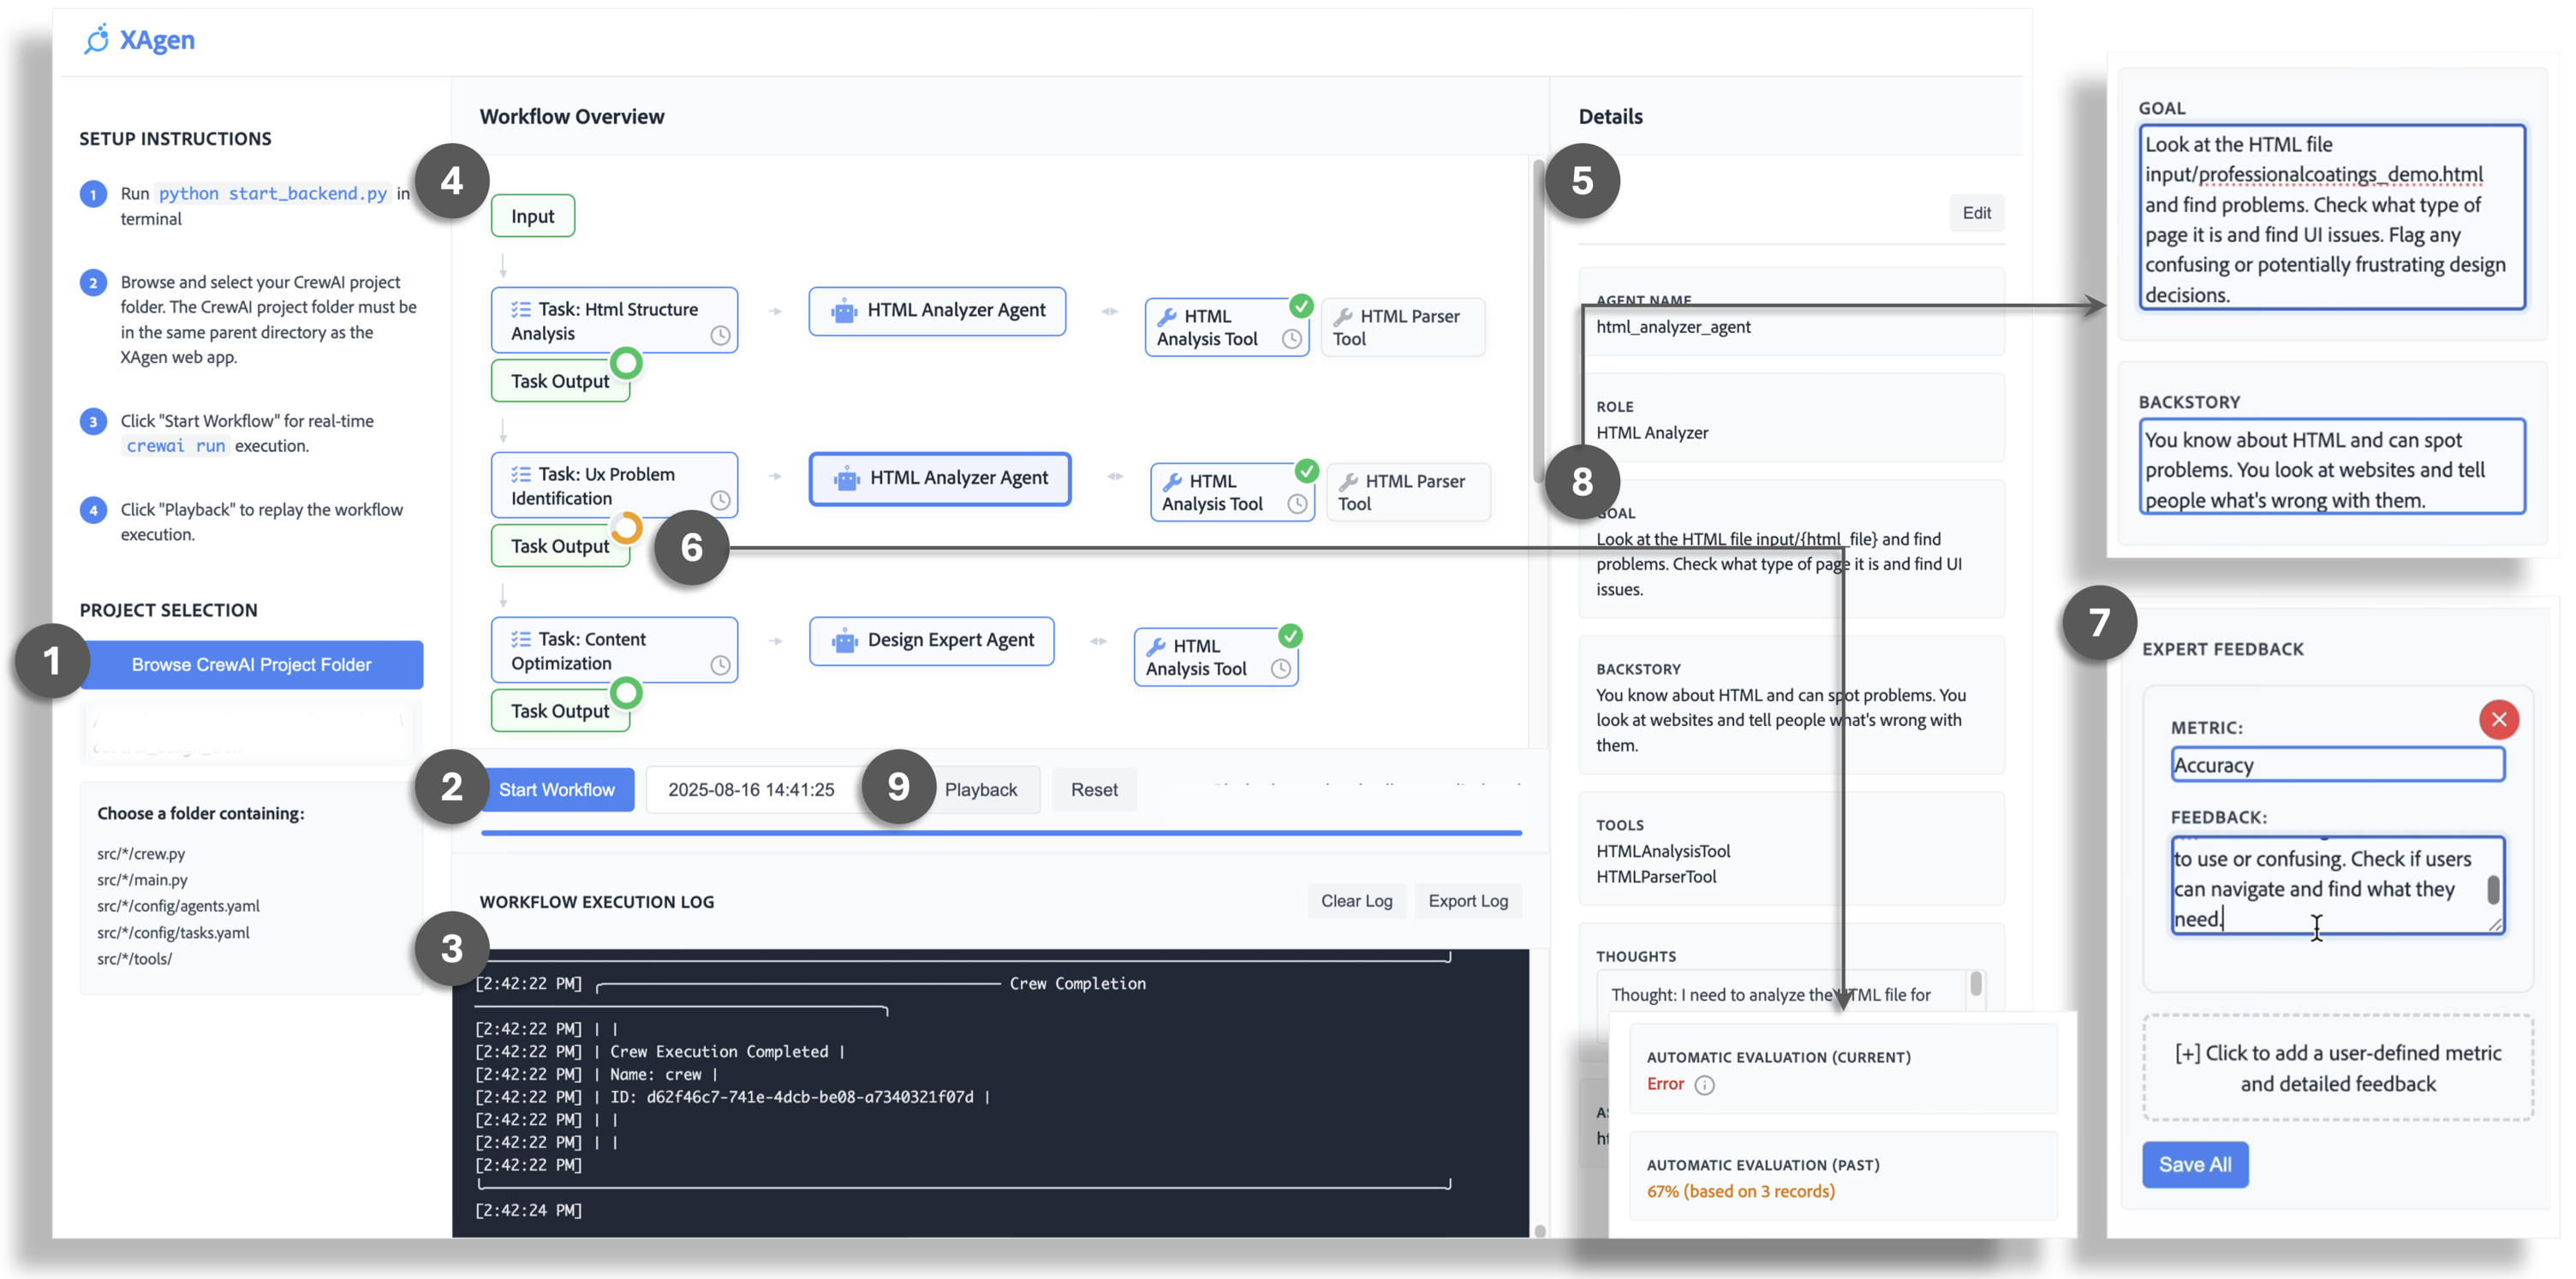Click clock icon on Html Structure Analysis task

coord(720,336)
